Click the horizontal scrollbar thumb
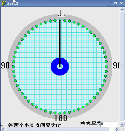The height and width of the screenshot is (131, 125). (57, 129)
